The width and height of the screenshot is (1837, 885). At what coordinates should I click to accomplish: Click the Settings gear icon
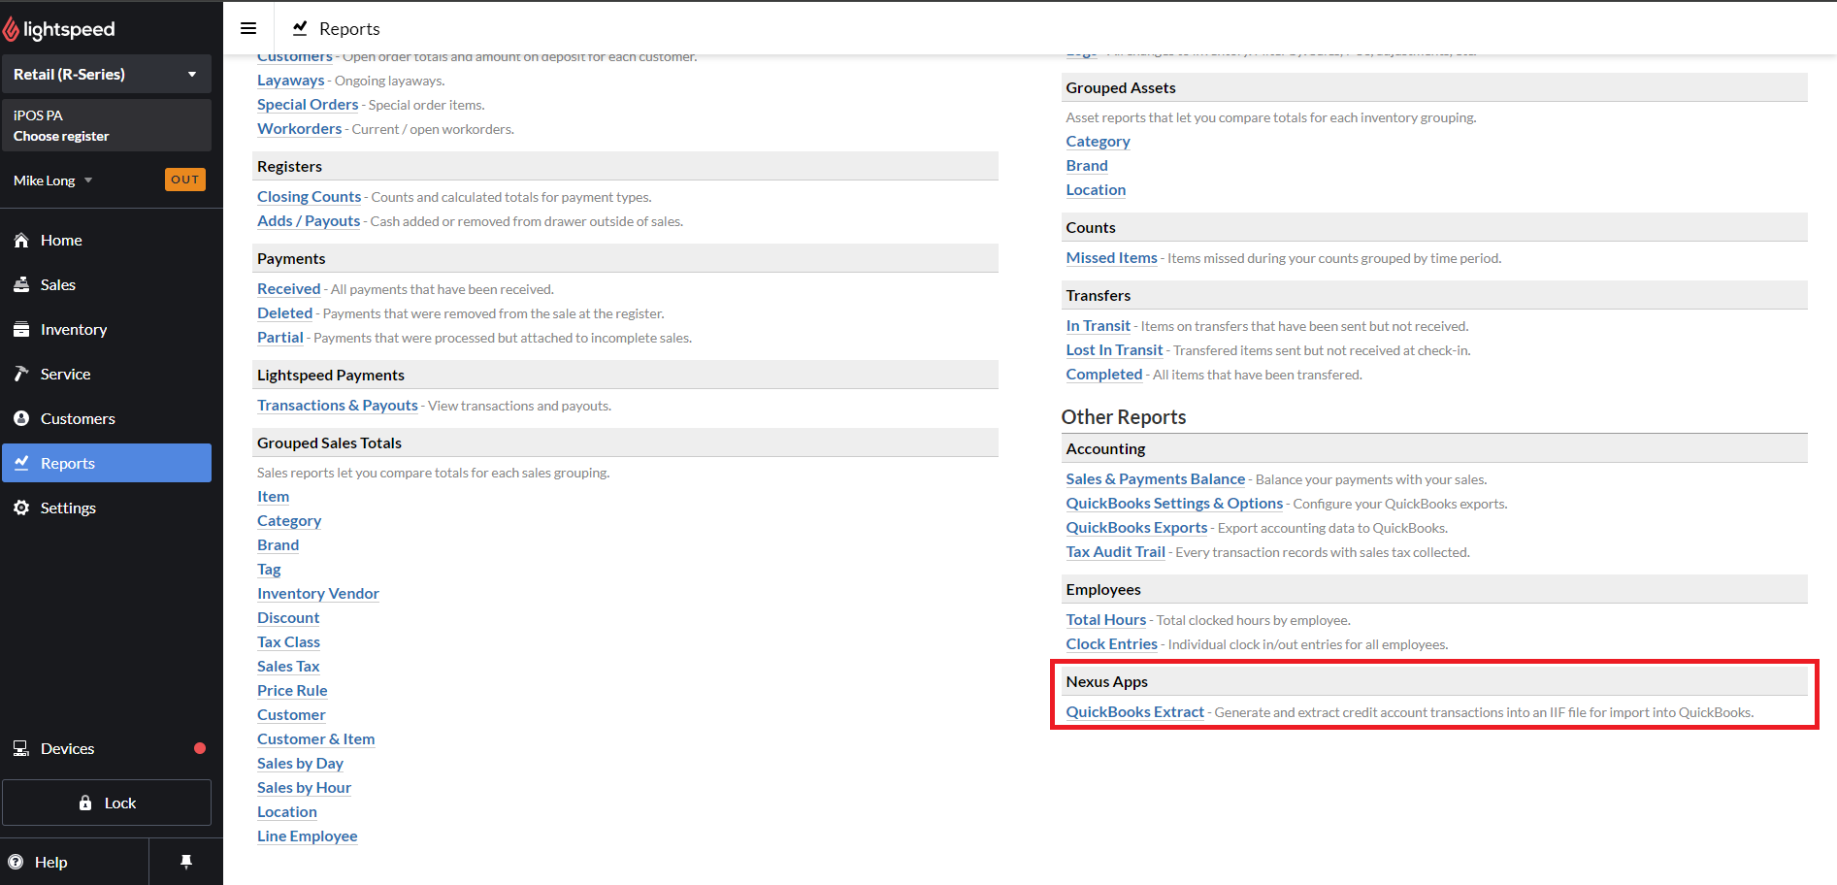(21, 508)
